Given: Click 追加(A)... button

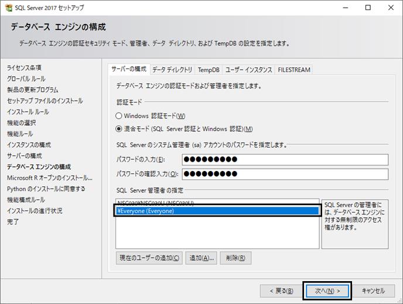Looking at the screenshot, I should click(201, 258).
